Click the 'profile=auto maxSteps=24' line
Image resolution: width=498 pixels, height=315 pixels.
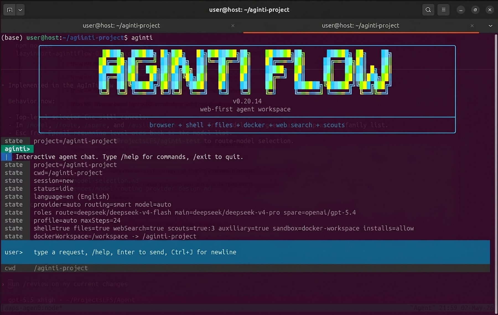(77, 220)
